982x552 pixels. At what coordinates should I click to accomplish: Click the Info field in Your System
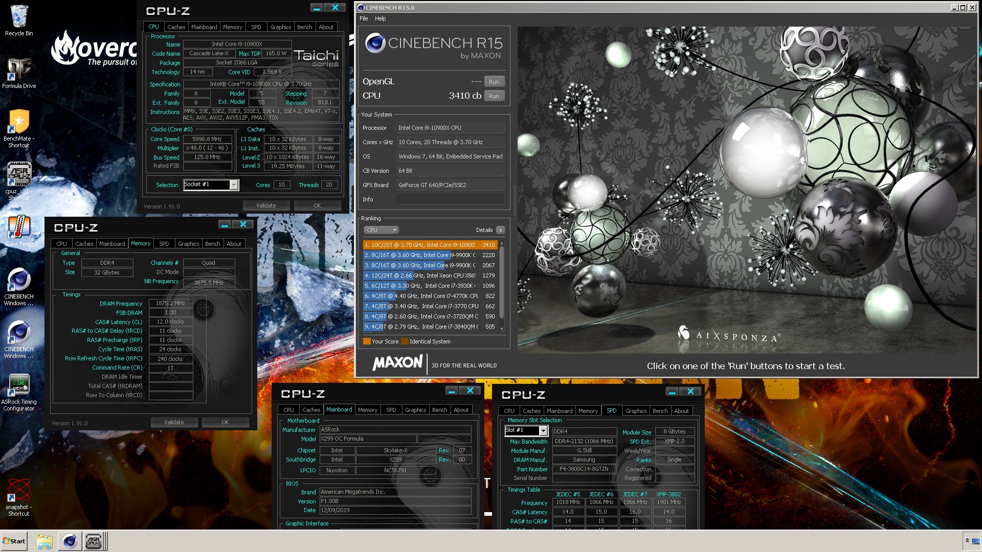pos(450,199)
